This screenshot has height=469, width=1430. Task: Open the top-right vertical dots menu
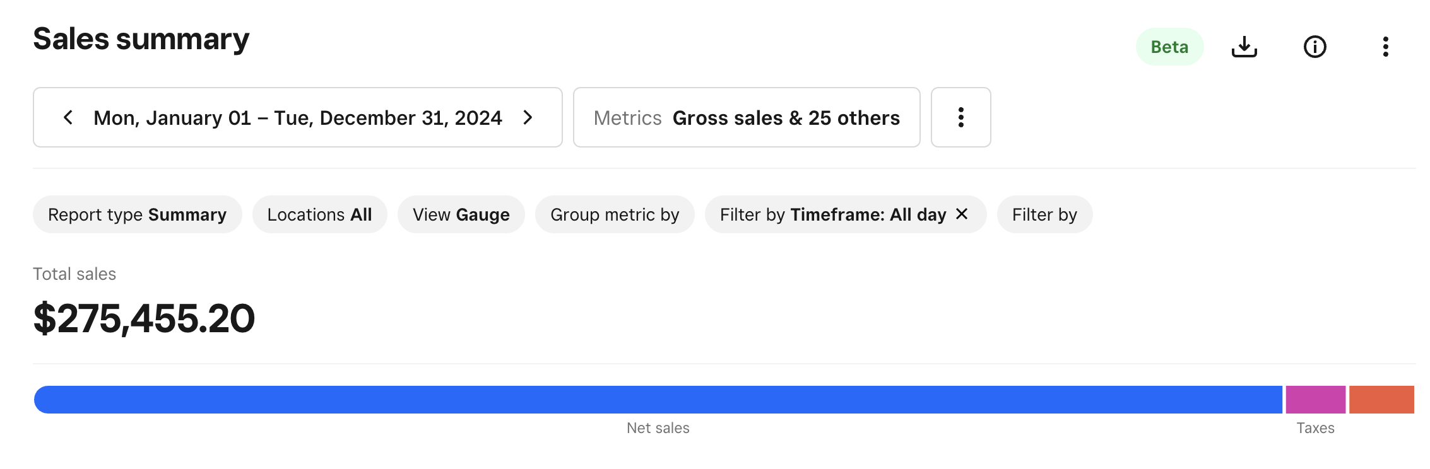point(1385,47)
